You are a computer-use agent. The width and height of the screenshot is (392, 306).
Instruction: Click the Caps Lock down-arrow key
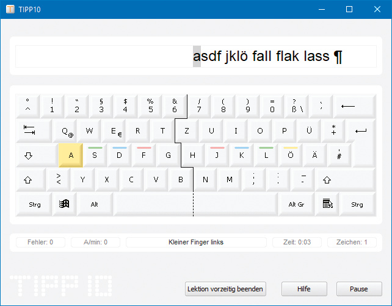pos(37,155)
